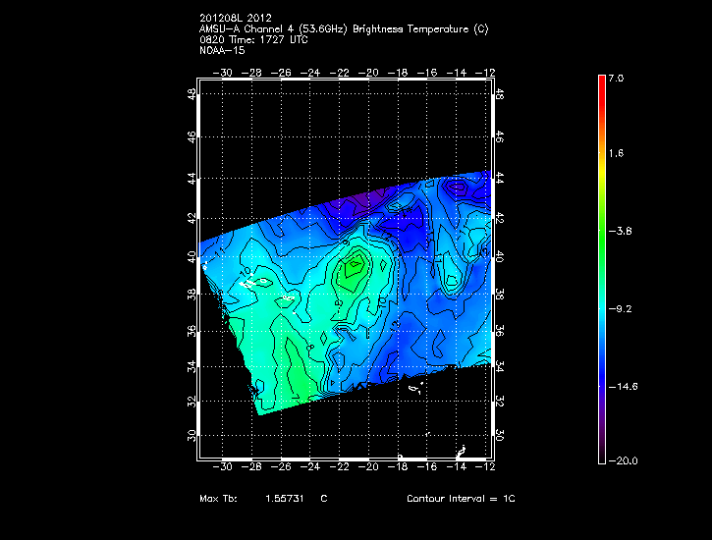Select the 1.6 color scale label
The height and width of the screenshot is (540, 712).
click(616, 154)
